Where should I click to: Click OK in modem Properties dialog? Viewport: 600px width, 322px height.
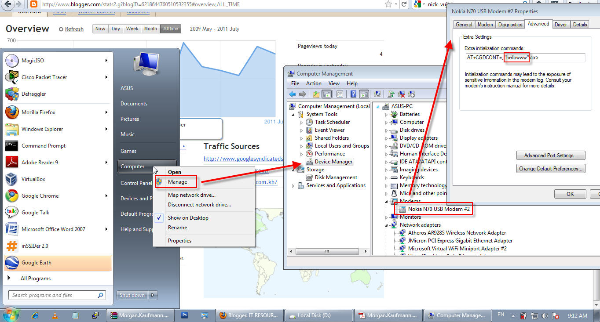tap(570, 194)
